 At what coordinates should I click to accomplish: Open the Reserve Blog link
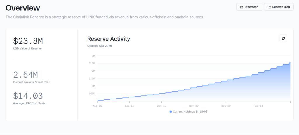tap(279, 7)
